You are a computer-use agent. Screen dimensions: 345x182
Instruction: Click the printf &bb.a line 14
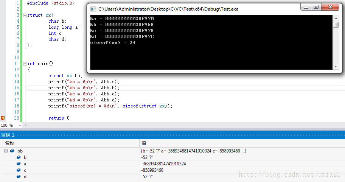tap(84, 82)
